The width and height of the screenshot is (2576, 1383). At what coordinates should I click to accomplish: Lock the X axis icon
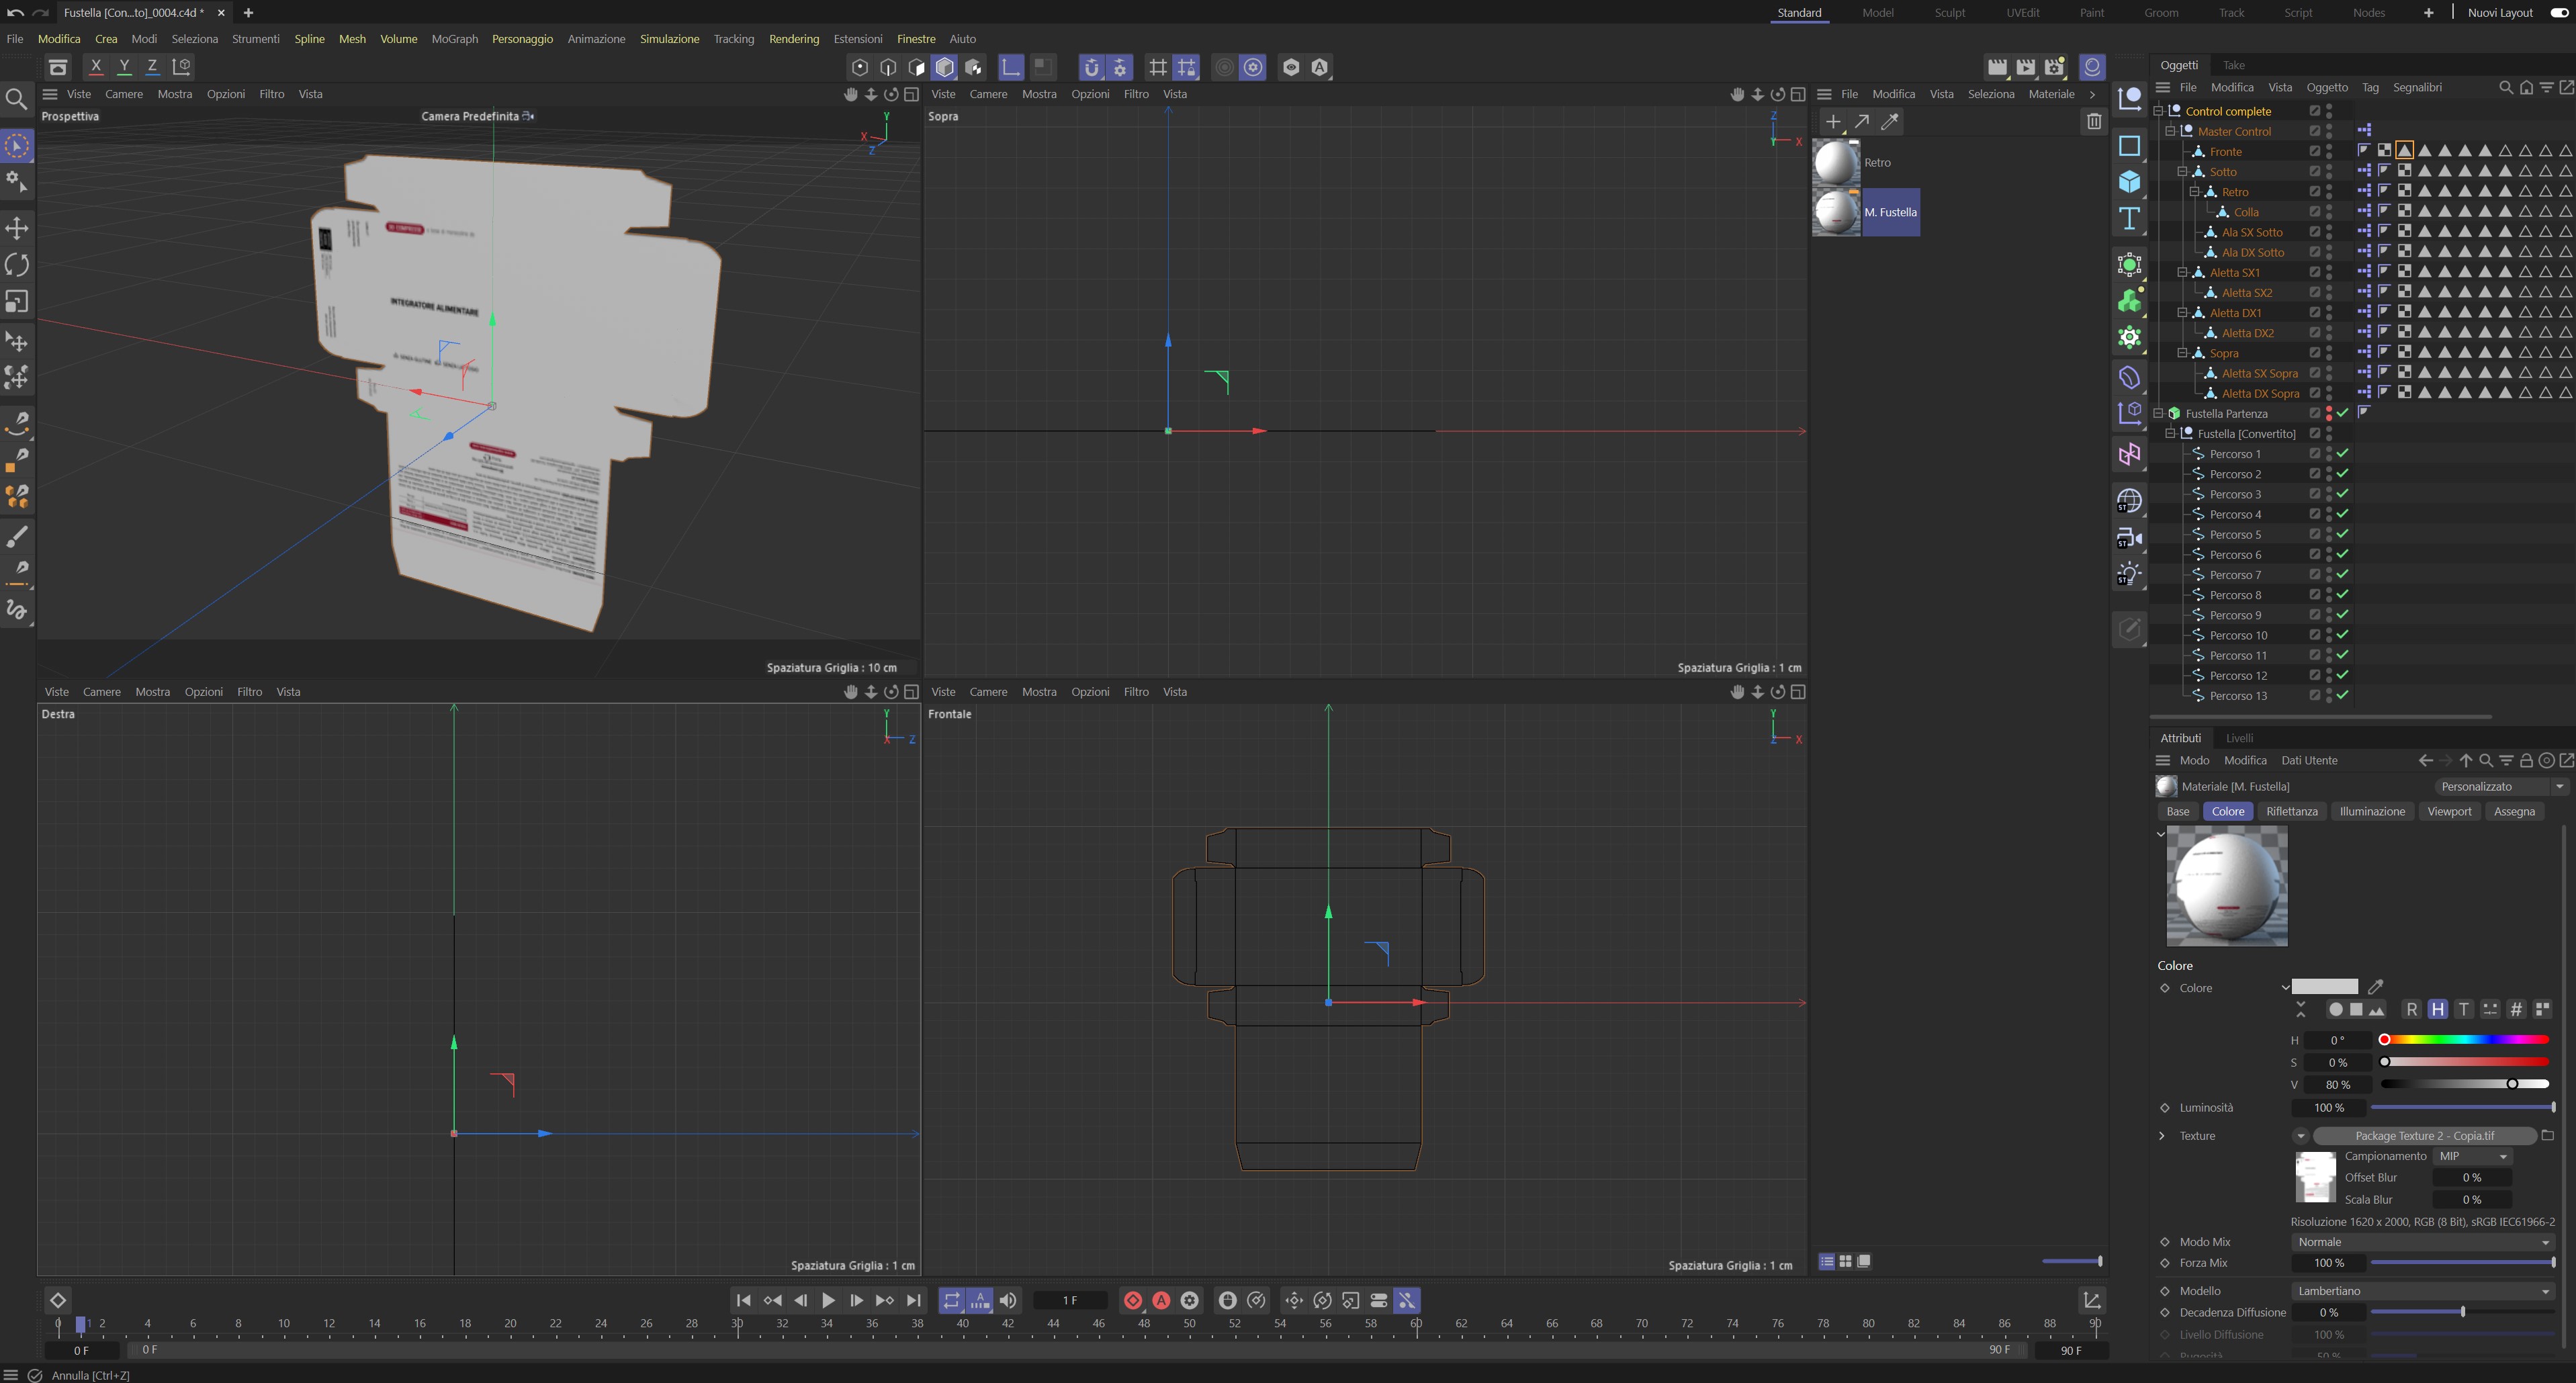click(96, 67)
